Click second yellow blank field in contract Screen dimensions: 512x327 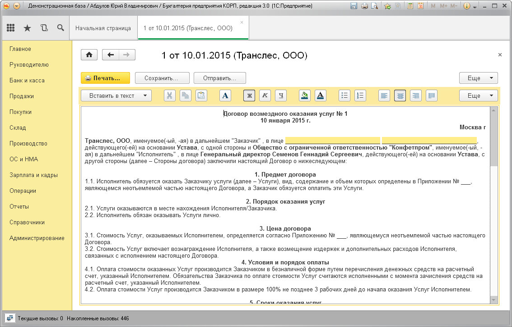point(429,141)
